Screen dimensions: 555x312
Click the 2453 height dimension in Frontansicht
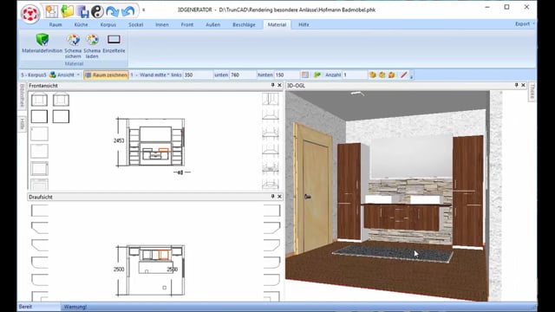point(119,140)
